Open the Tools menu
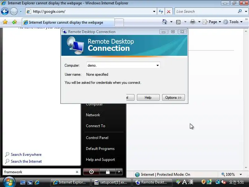The width and height of the screenshot is (249, 187). pyautogui.click(x=233, y=22)
